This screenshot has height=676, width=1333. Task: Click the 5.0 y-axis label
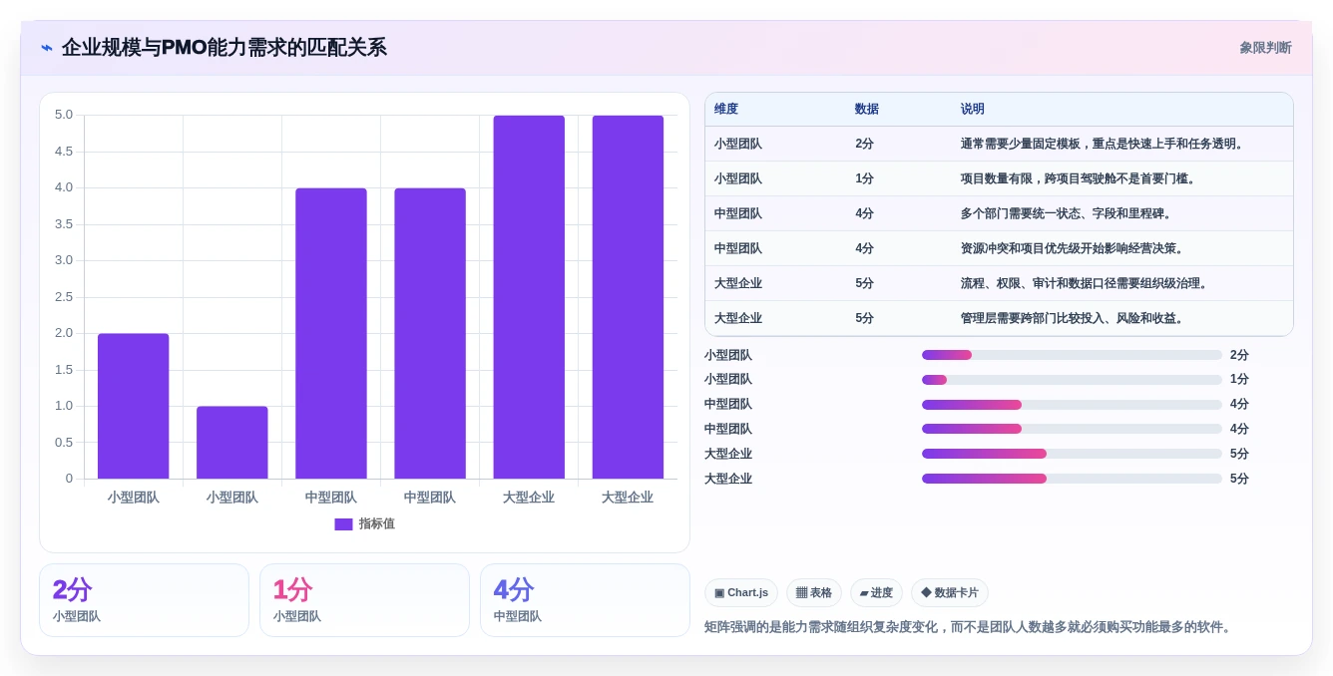pos(64,115)
